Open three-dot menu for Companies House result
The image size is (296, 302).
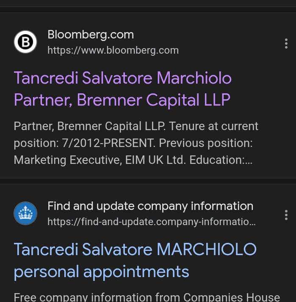click(286, 215)
